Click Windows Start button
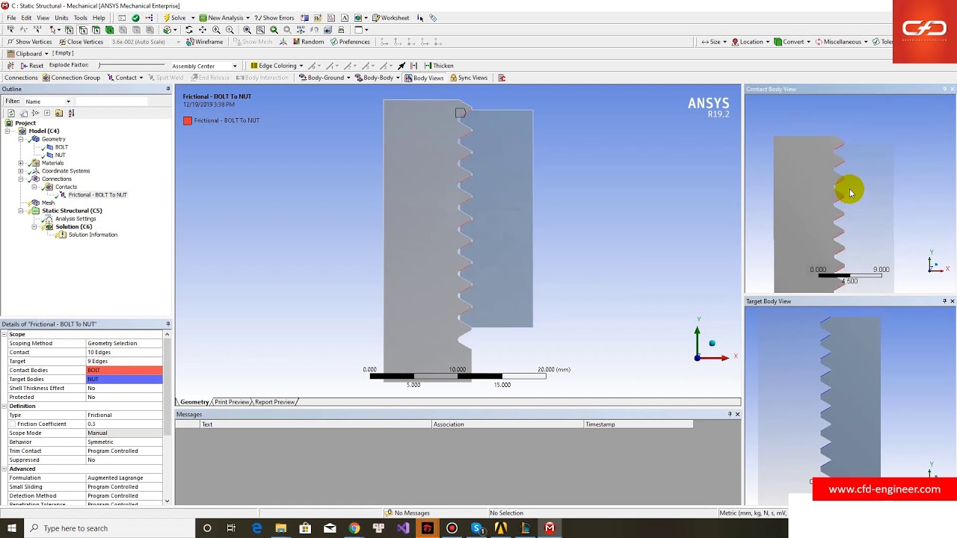957x538 pixels. coord(12,528)
